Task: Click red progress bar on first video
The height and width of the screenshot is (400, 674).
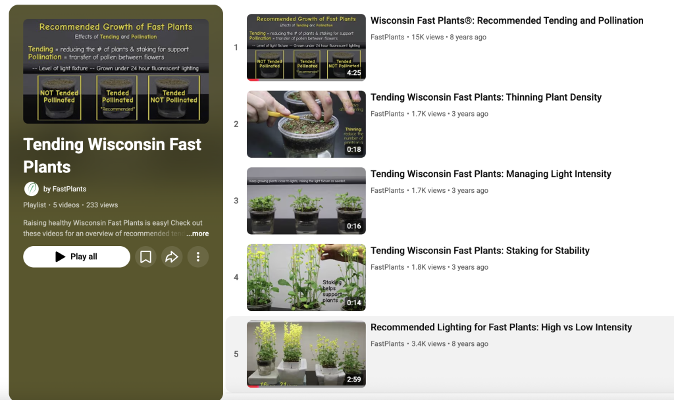Action: [253, 80]
